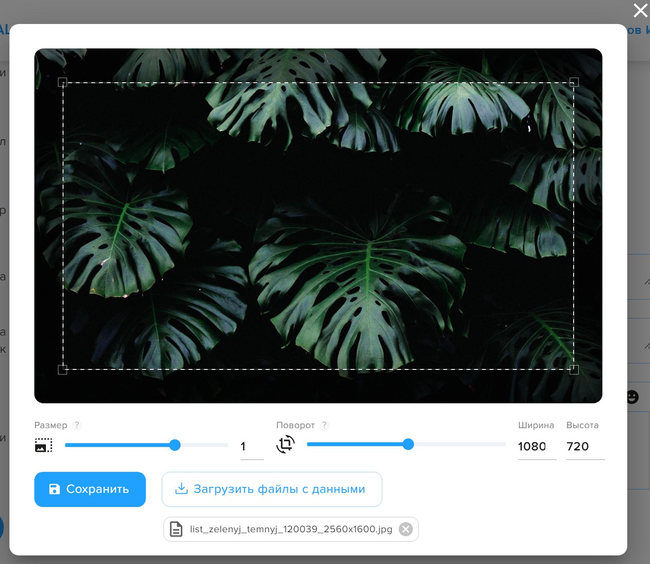
Task: Close the crop dialog with the top X
Action: pos(640,11)
